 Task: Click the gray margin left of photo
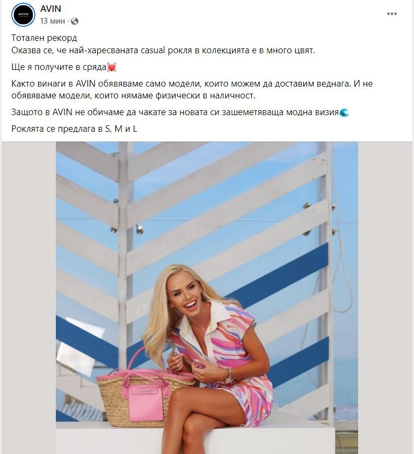click(x=28, y=297)
